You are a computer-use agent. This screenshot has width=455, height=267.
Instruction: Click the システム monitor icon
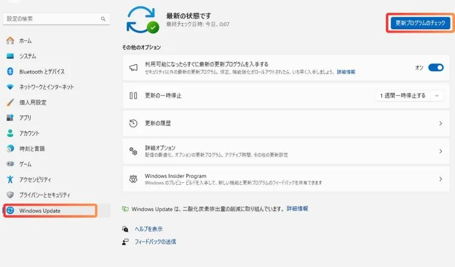point(10,56)
